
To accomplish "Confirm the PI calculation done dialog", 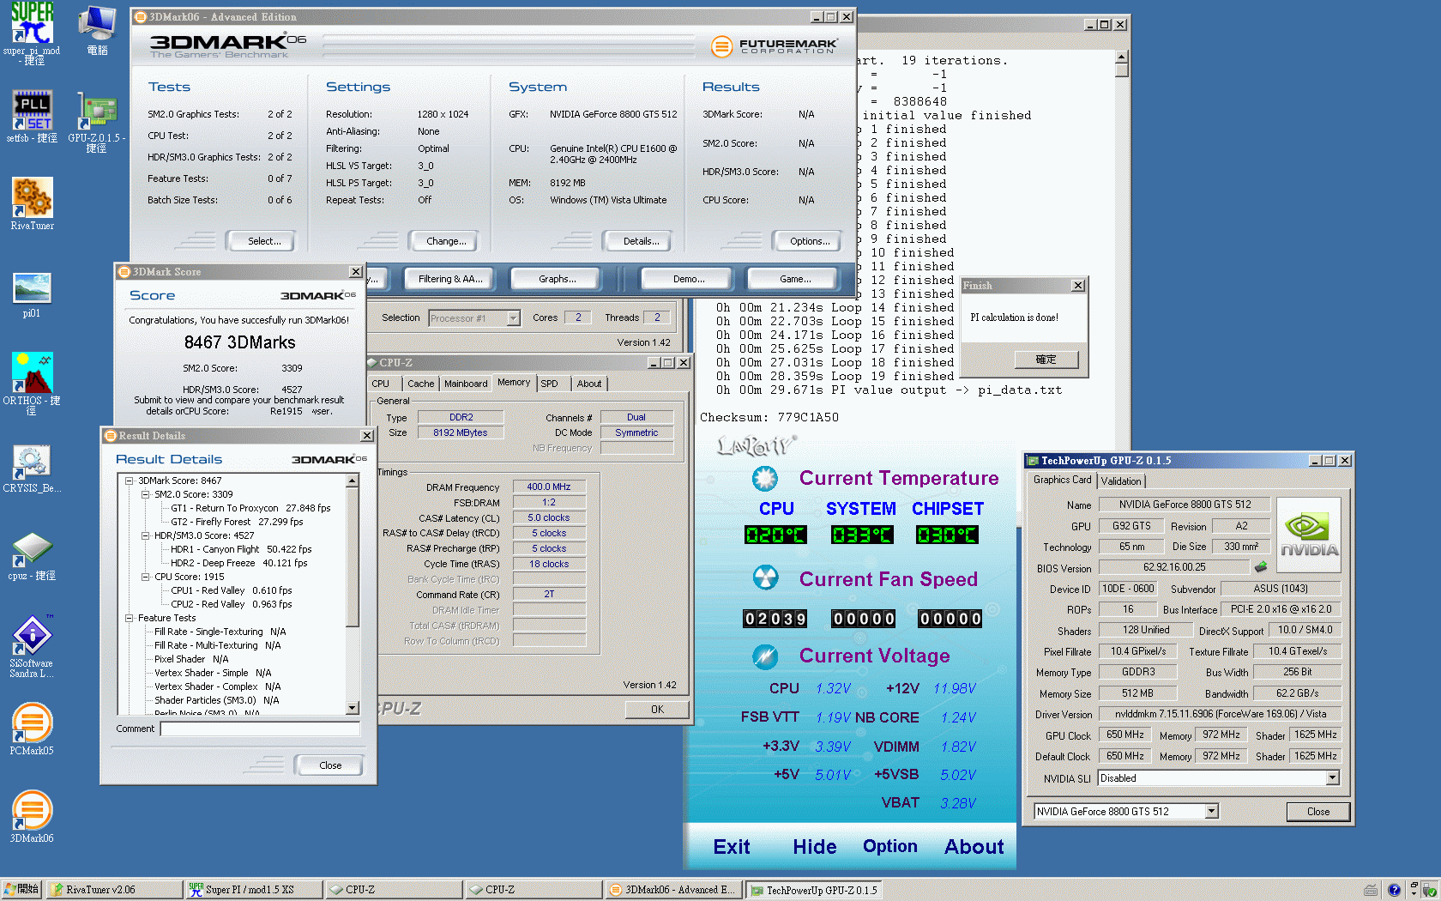I will click(x=1046, y=360).
